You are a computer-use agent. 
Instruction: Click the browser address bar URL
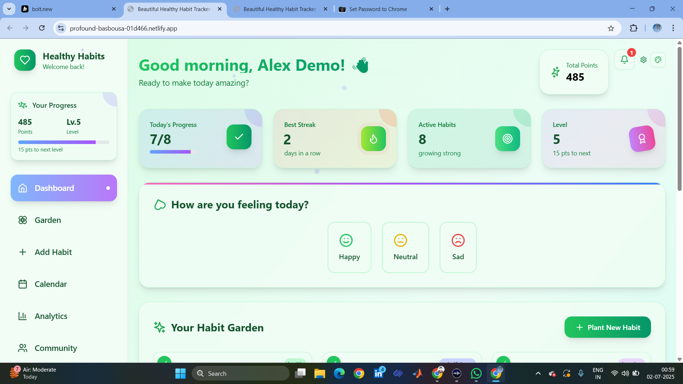[x=123, y=28]
